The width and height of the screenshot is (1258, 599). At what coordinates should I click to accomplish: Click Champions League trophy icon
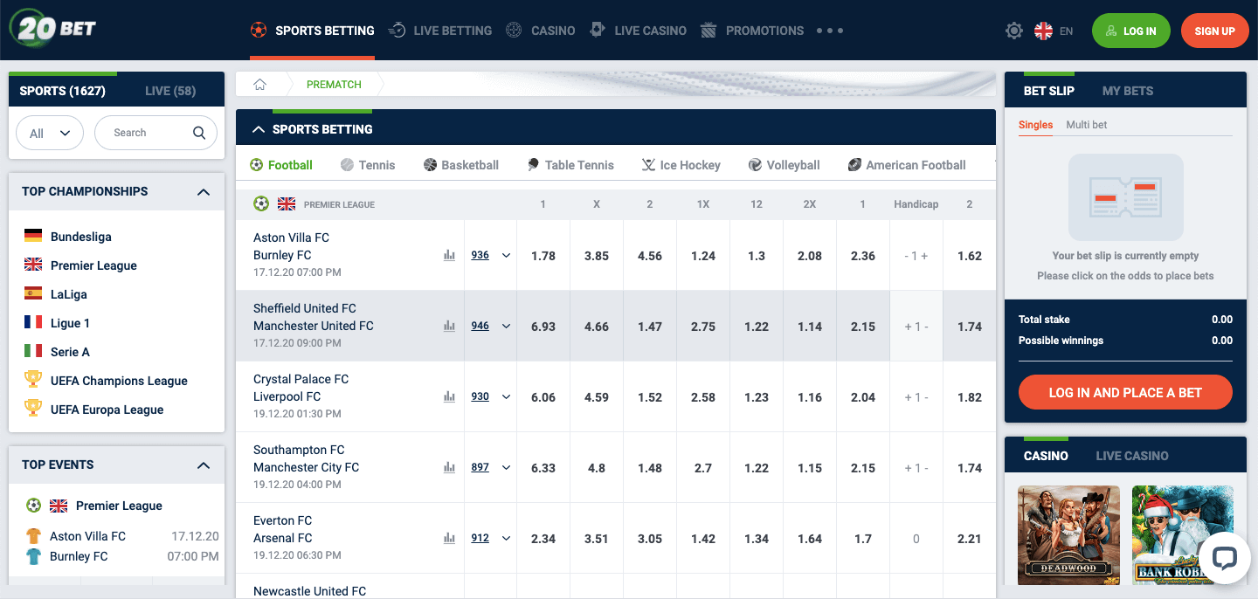(x=33, y=380)
